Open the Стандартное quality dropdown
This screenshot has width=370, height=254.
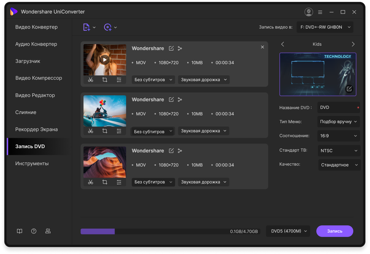339,165
